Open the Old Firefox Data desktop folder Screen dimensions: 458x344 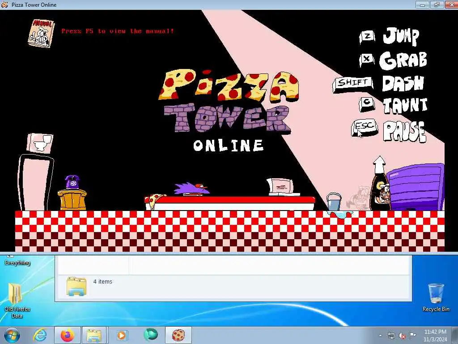(x=17, y=301)
